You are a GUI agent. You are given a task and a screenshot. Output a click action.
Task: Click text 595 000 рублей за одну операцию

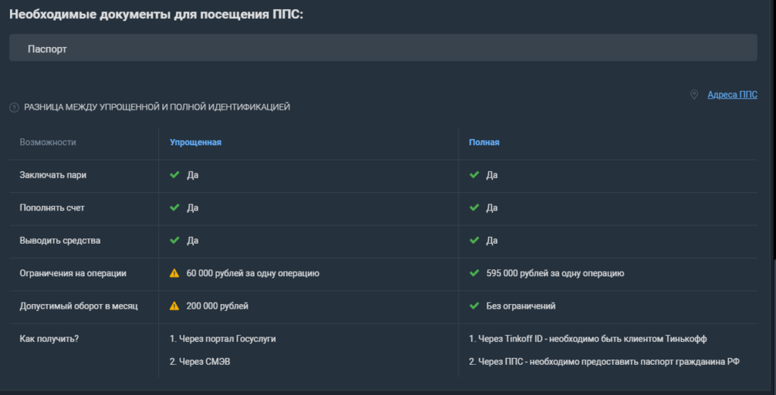click(x=555, y=273)
